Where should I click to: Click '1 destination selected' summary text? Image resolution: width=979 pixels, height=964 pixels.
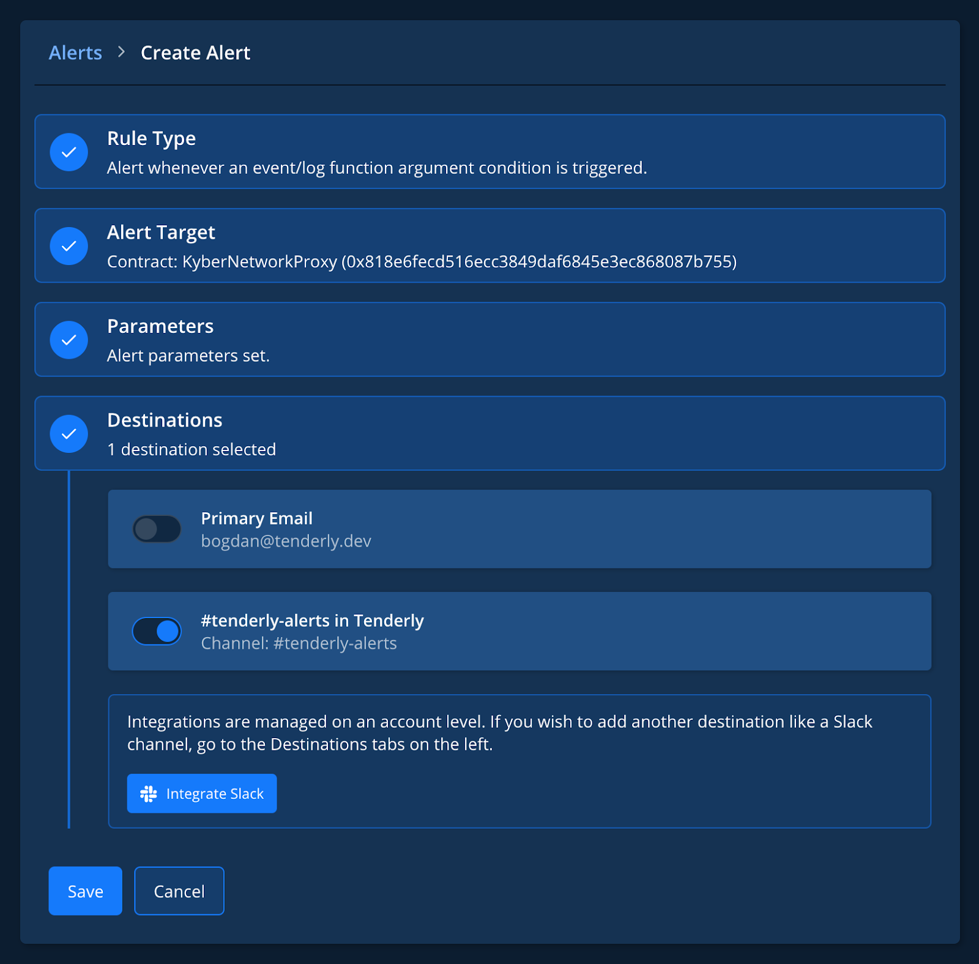(x=192, y=449)
